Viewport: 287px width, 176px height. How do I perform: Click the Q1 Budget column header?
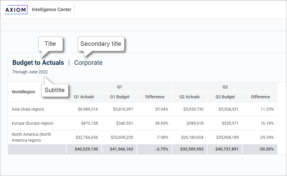click(x=120, y=97)
